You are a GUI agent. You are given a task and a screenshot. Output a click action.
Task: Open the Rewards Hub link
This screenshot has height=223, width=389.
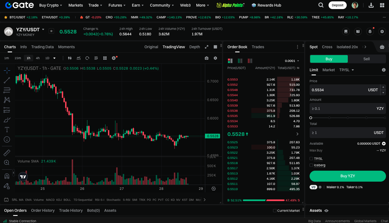click(266, 5)
